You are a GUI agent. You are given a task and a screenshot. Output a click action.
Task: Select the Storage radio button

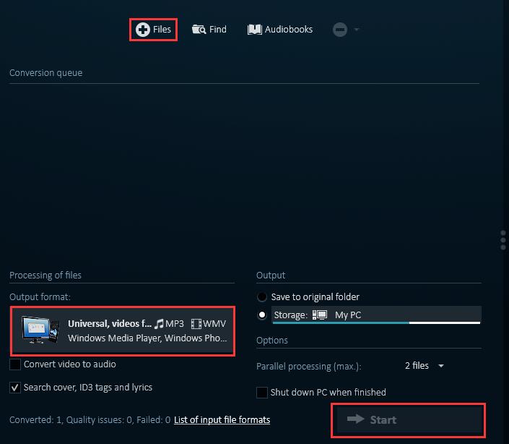(262, 315)
